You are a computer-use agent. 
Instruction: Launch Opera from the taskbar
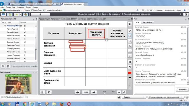coord(69,104)
